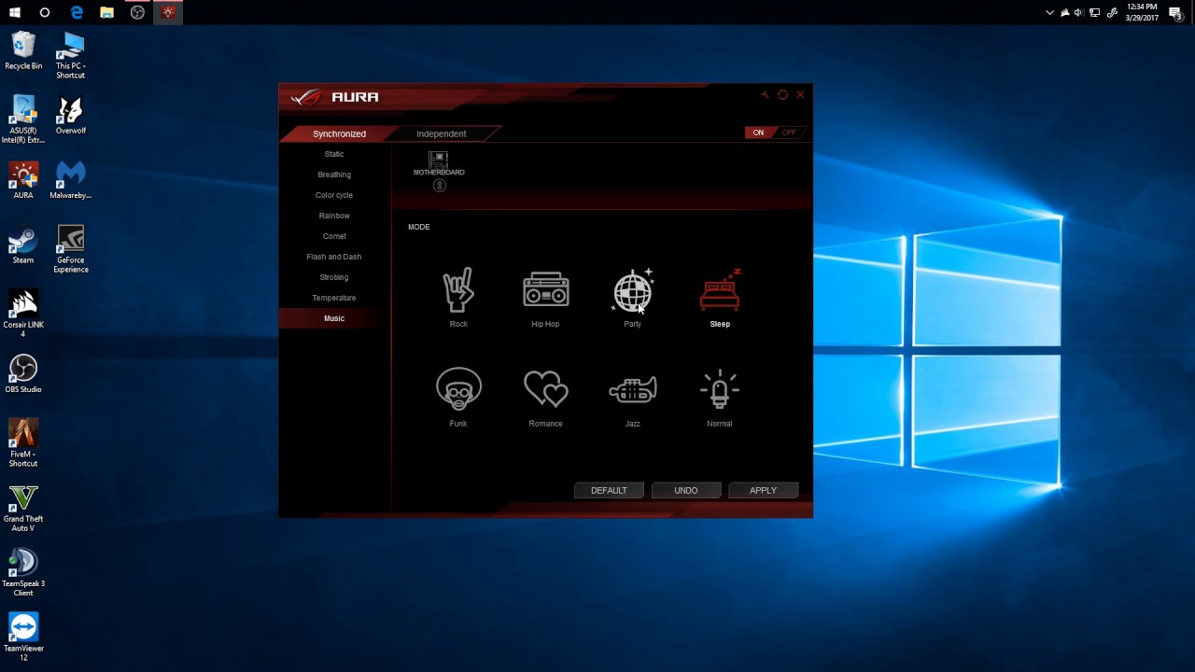Pick the Party disco ball mode

632,290
